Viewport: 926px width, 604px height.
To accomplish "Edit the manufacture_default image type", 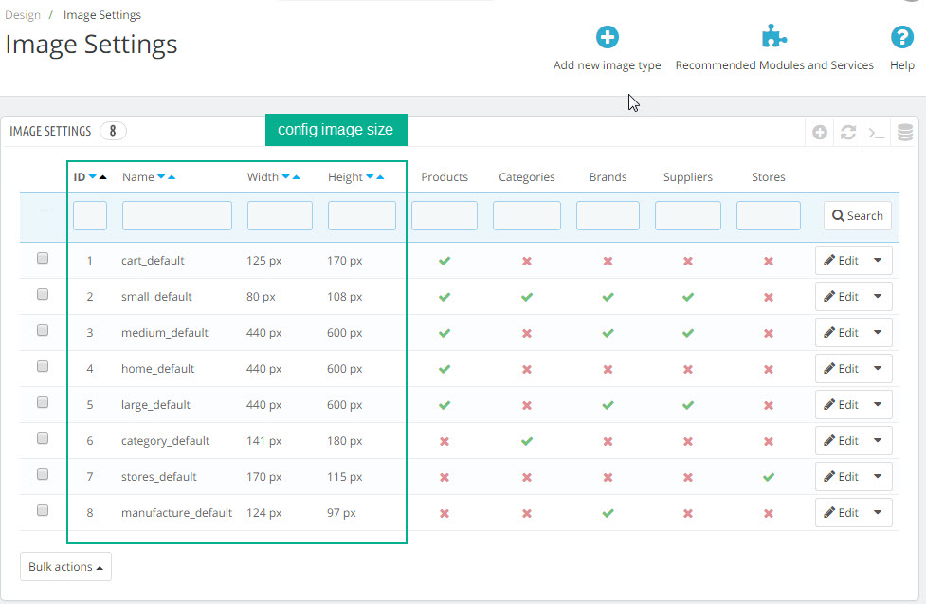I will [841, 512].
